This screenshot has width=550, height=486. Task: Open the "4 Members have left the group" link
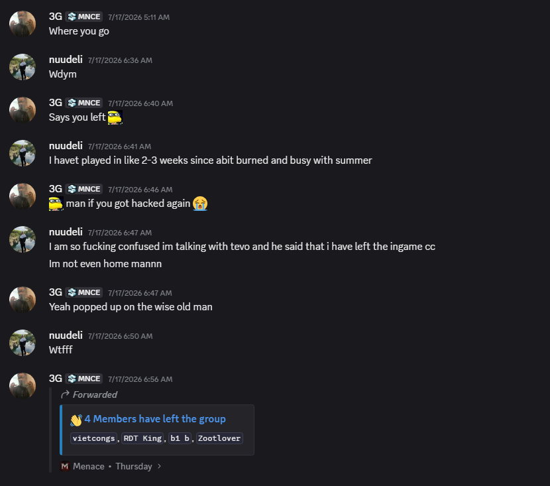[155, 419]
